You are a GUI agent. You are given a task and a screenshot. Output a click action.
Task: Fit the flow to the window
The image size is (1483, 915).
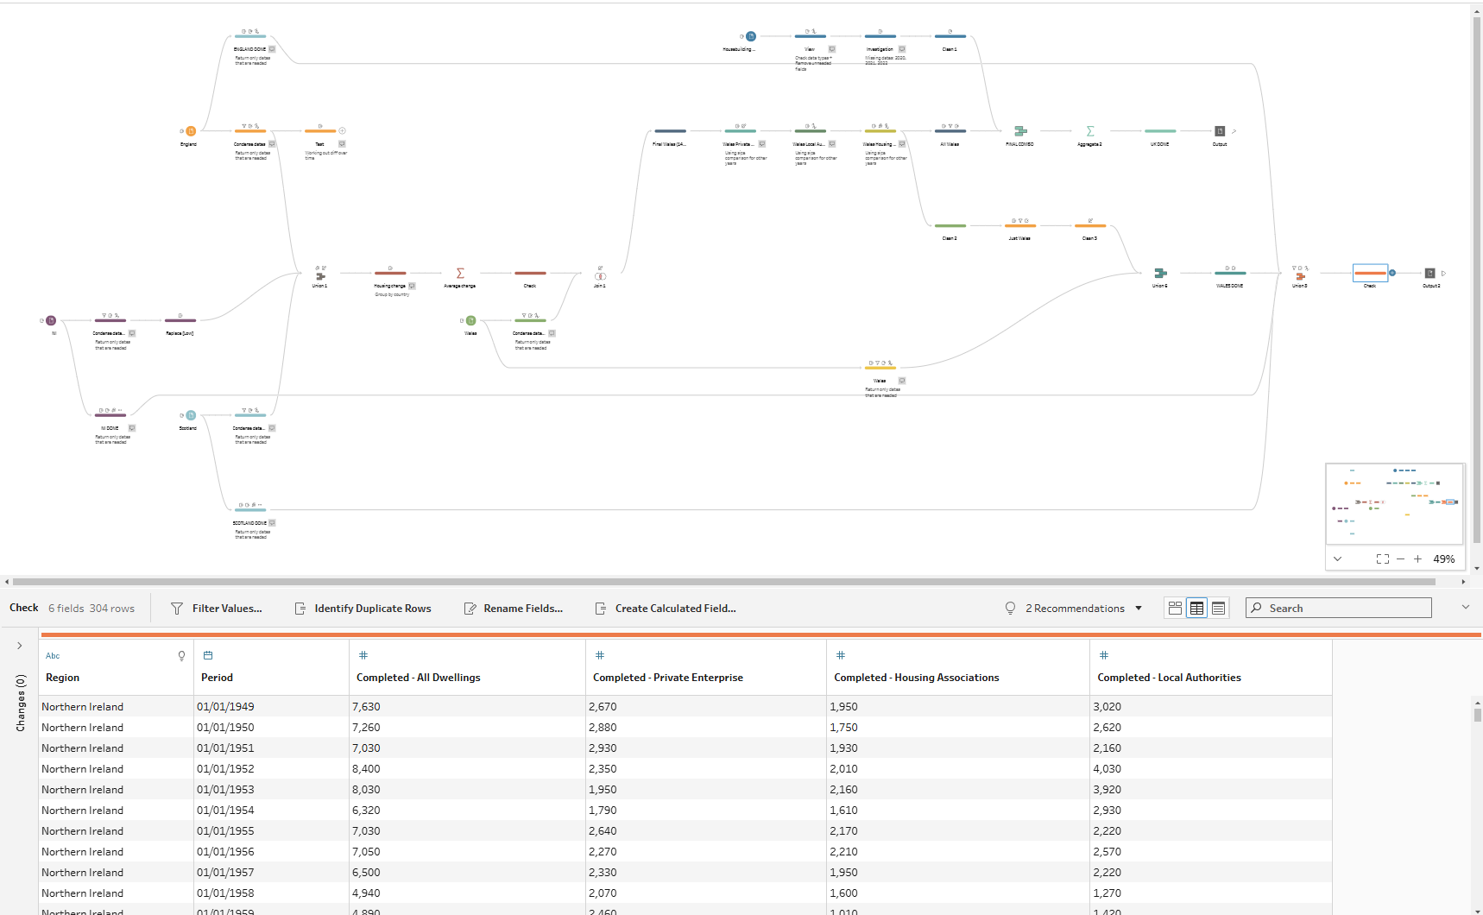(1383, 559)
